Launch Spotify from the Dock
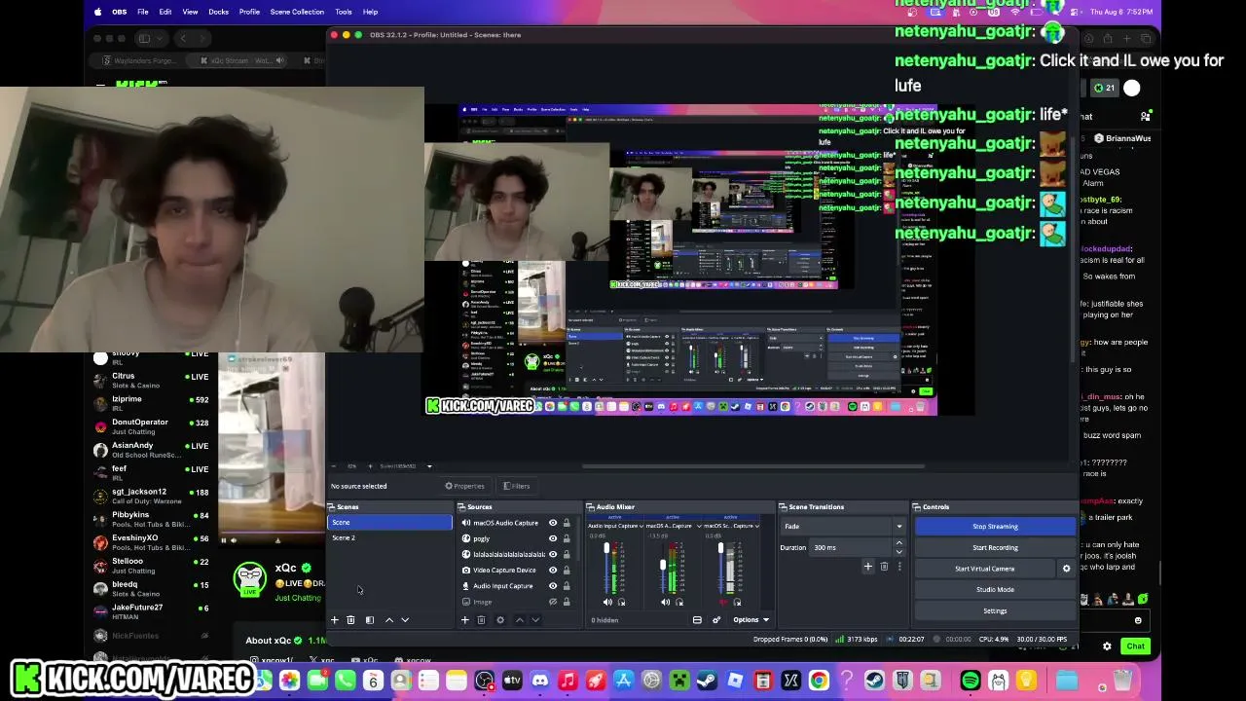Image resolution: width=1246 pixels, height=701 pixels. (x=971, y=681)
